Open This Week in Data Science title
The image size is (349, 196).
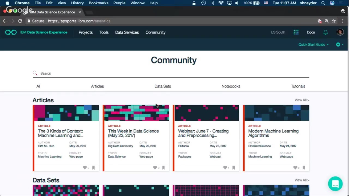click(x=133, y=133)
